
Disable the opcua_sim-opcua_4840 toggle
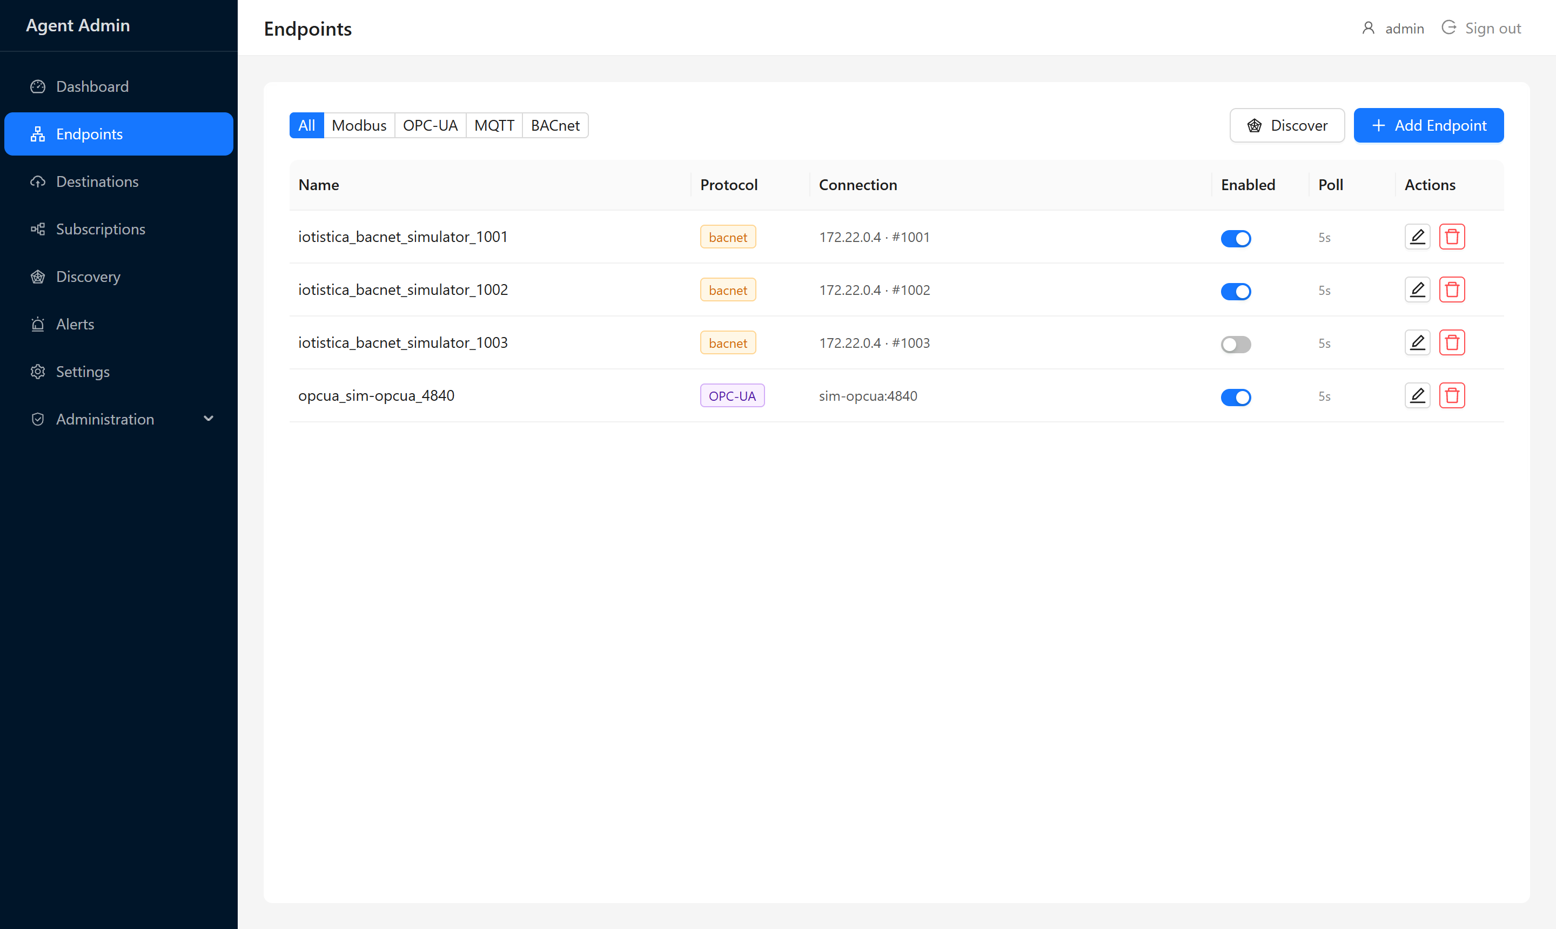click(1236, 397)
